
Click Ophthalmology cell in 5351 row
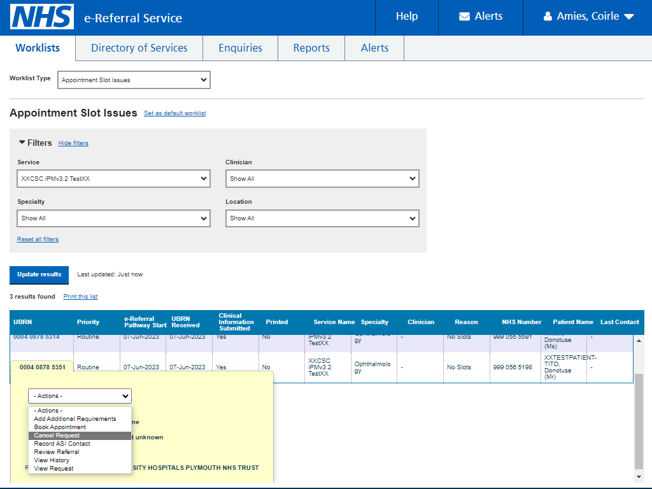coord(372,367)
